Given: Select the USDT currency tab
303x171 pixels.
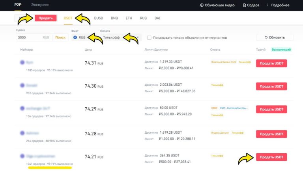Looking at the screenshot, I should pos(68,18).
